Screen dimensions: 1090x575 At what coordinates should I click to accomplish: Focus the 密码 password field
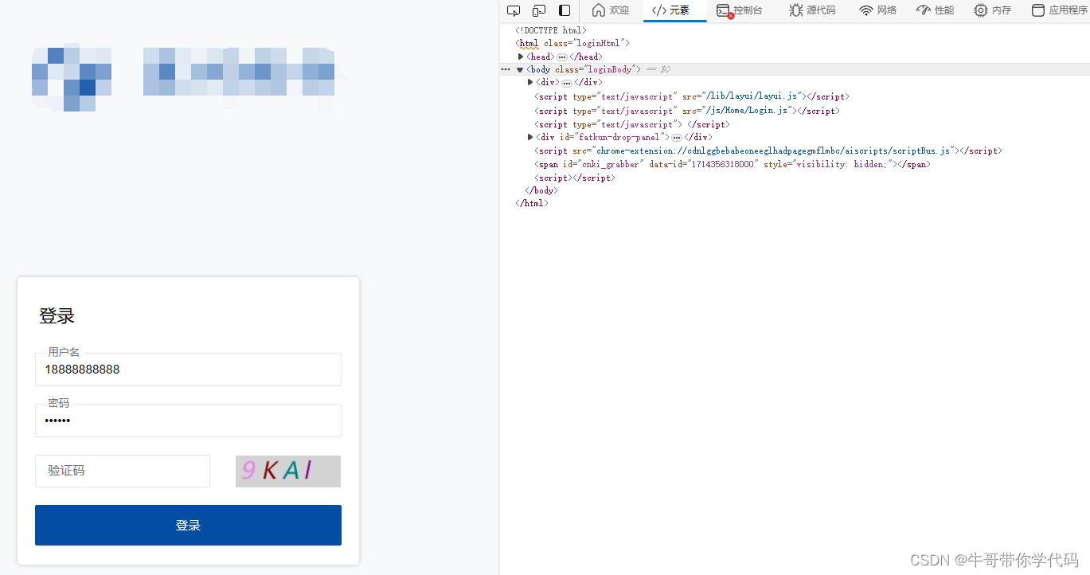click(x=188, y=420)
